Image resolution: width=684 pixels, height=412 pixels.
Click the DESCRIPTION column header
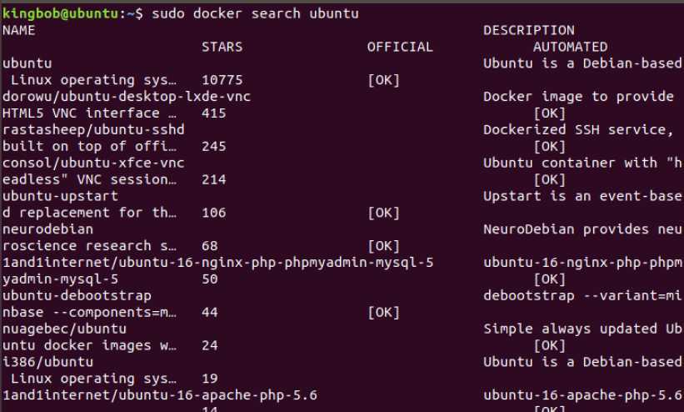click(x=529, y=30)
